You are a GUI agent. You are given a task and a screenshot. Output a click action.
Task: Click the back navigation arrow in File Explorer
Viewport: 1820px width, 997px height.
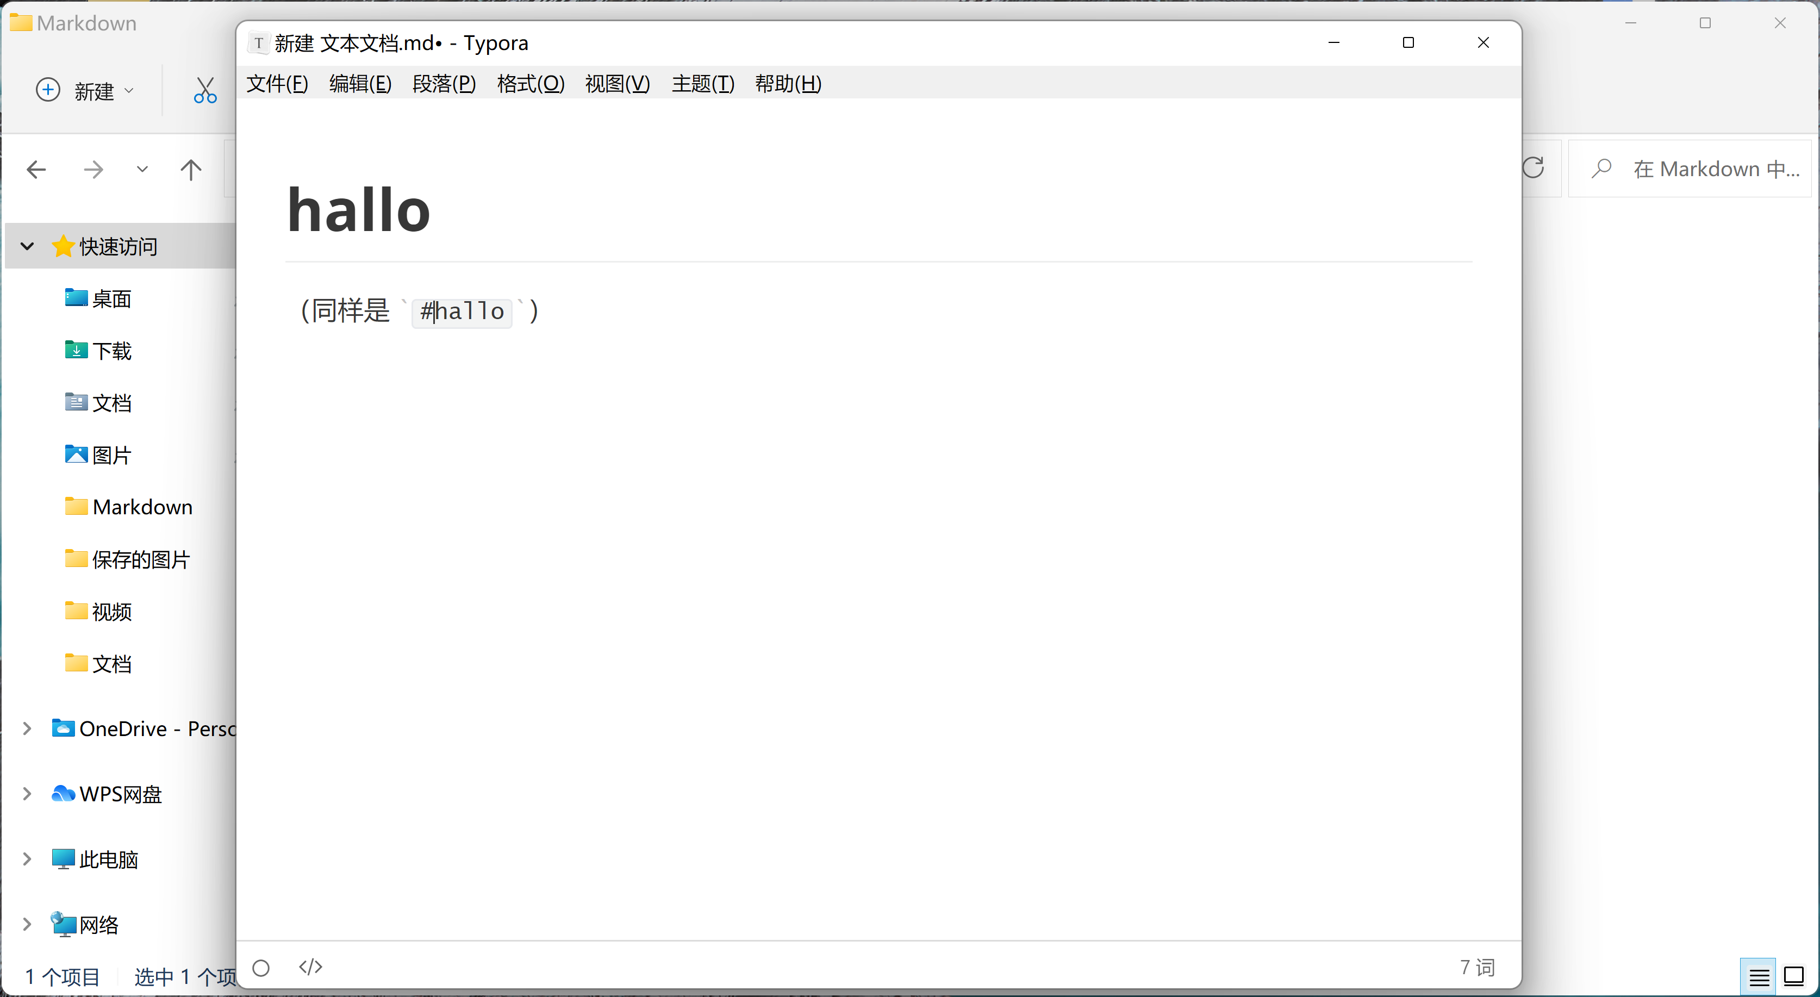(36, 169)
